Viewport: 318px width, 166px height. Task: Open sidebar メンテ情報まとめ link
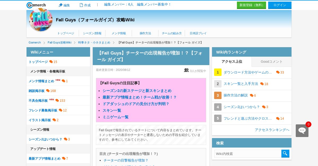41,81
